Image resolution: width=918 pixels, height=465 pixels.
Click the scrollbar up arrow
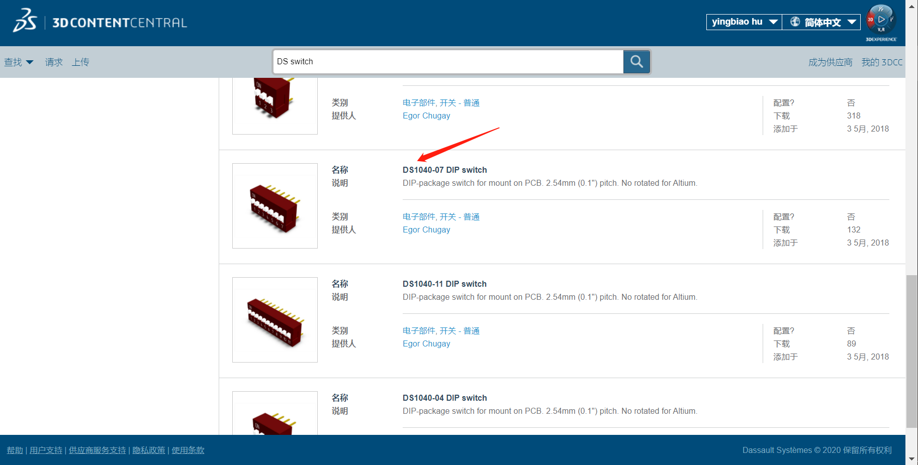point(911,6)
